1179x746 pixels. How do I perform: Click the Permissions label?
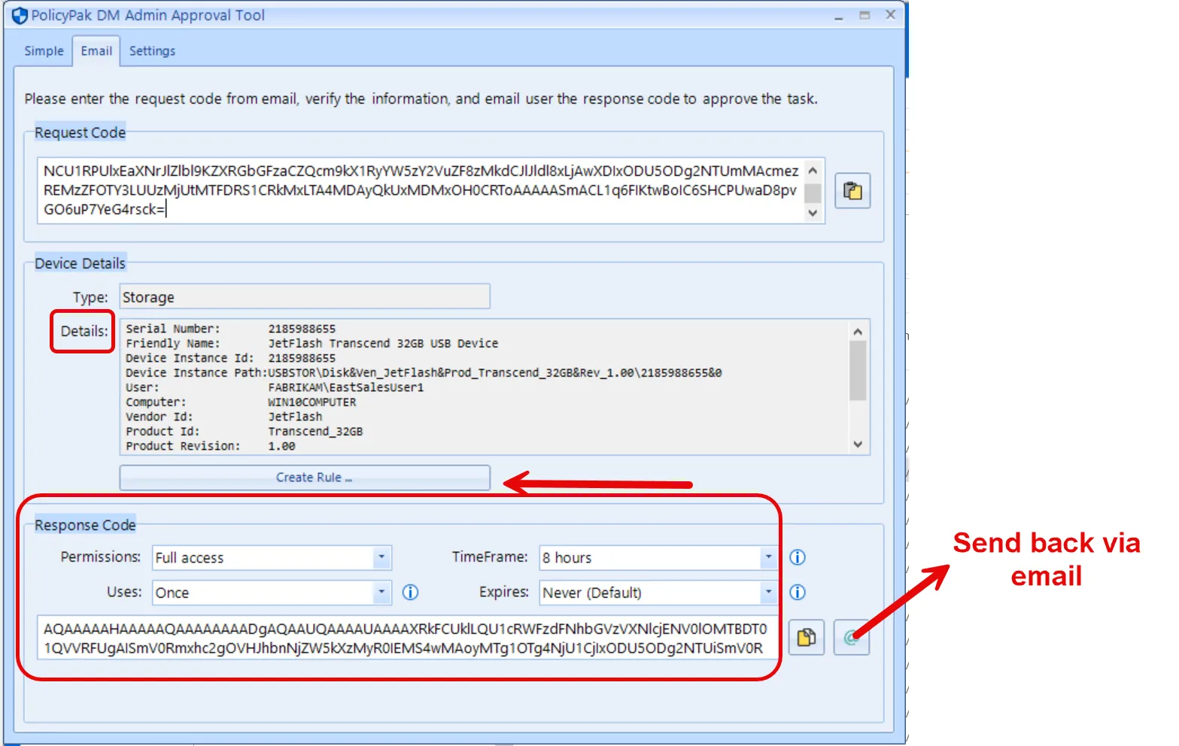pos(101,556)
